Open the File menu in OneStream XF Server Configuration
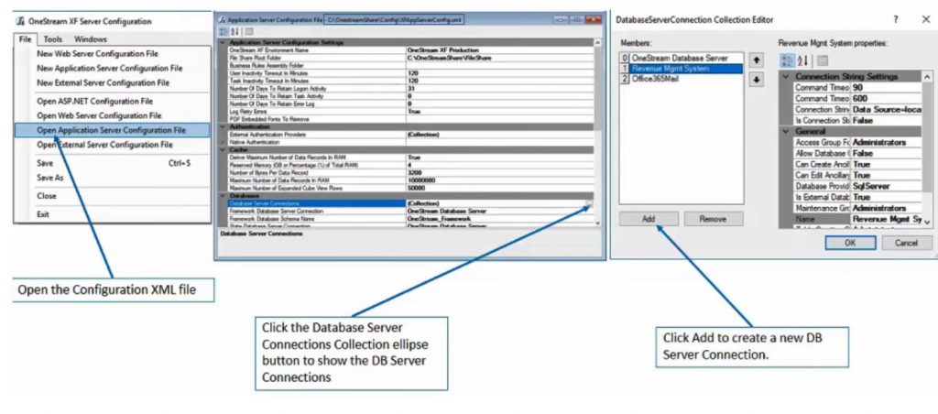This screenshot has height=414, width=938. coord(25,39)
